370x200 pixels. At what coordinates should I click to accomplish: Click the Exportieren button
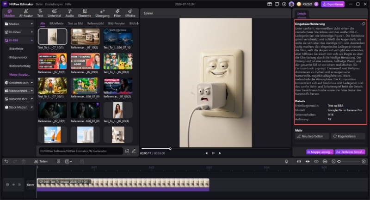333,4
